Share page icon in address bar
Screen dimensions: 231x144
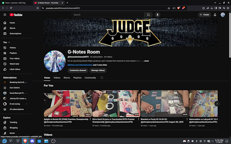[x=173, y=8]
